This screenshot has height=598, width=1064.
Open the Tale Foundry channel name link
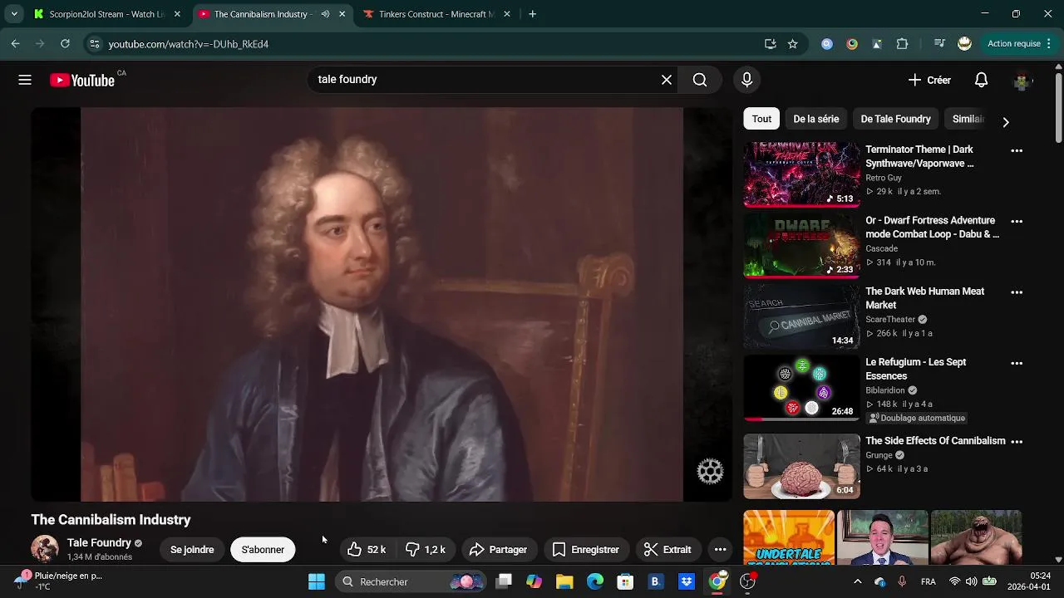click(x=99, y=542)
